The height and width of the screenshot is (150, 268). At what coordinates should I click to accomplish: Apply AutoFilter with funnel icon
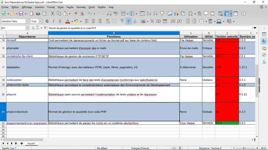(x=162, y=14)
